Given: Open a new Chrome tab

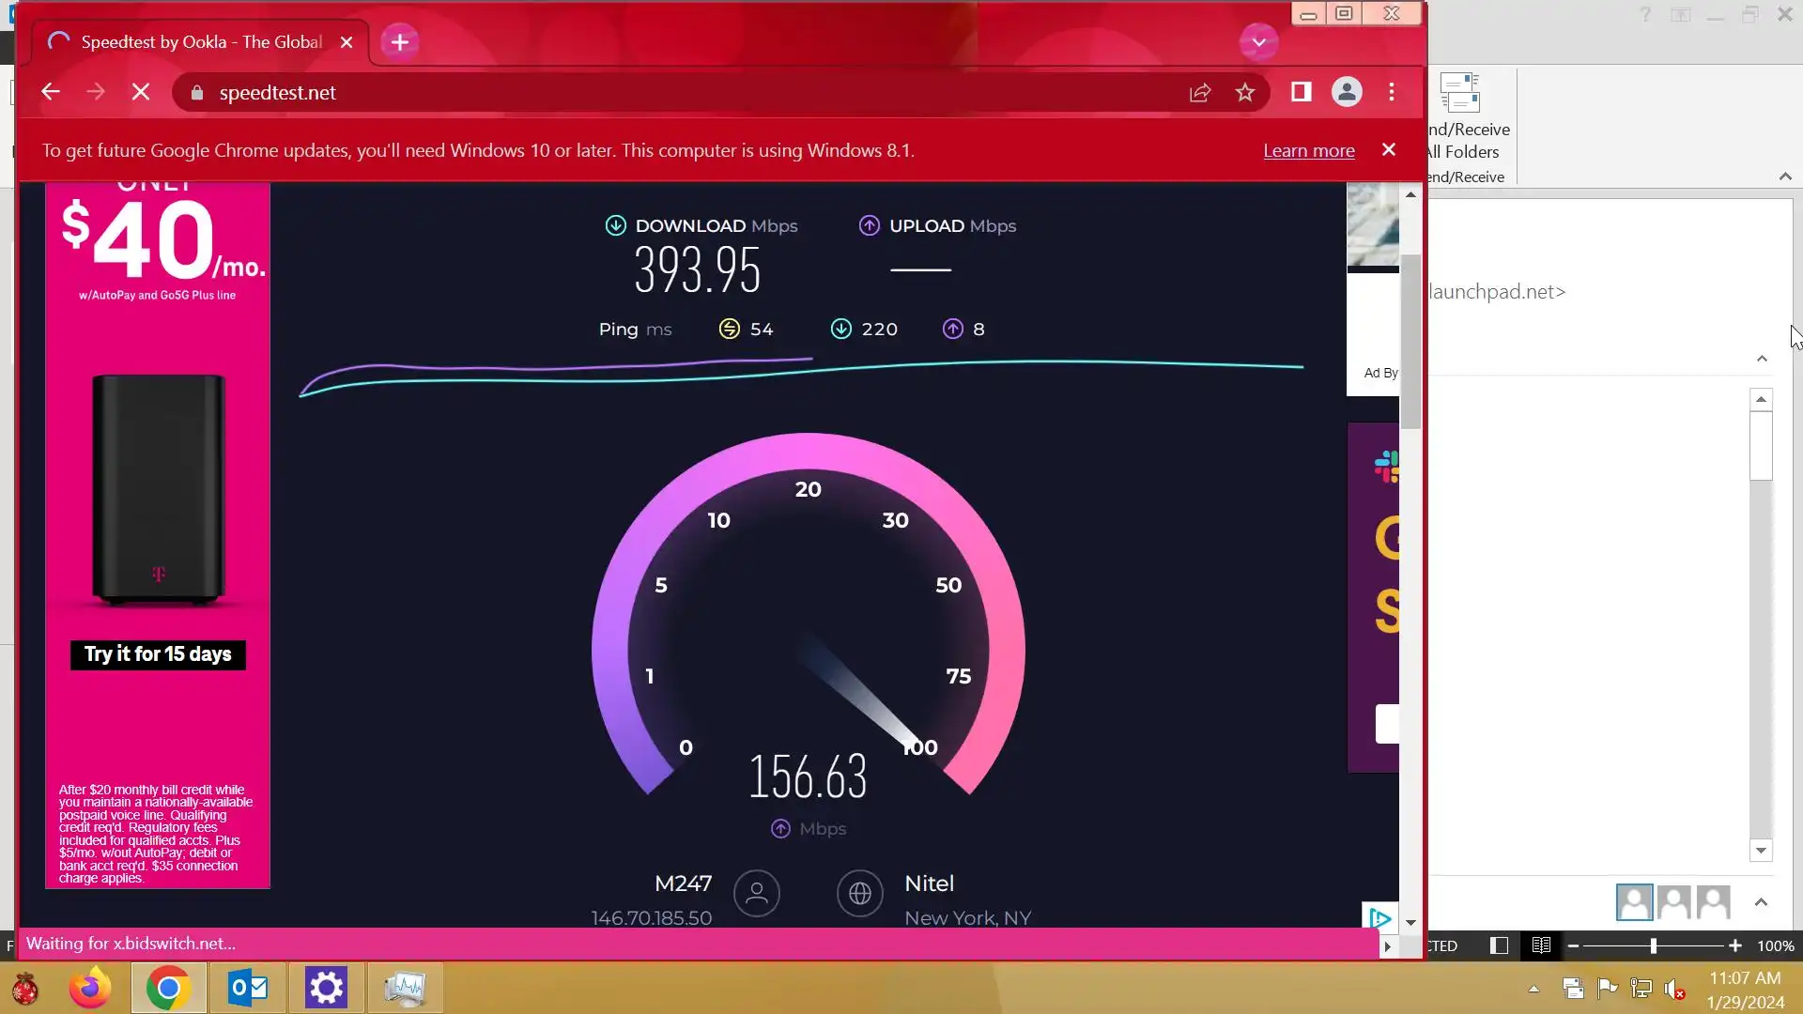Looking at the screenshot, I should (400, 42).
